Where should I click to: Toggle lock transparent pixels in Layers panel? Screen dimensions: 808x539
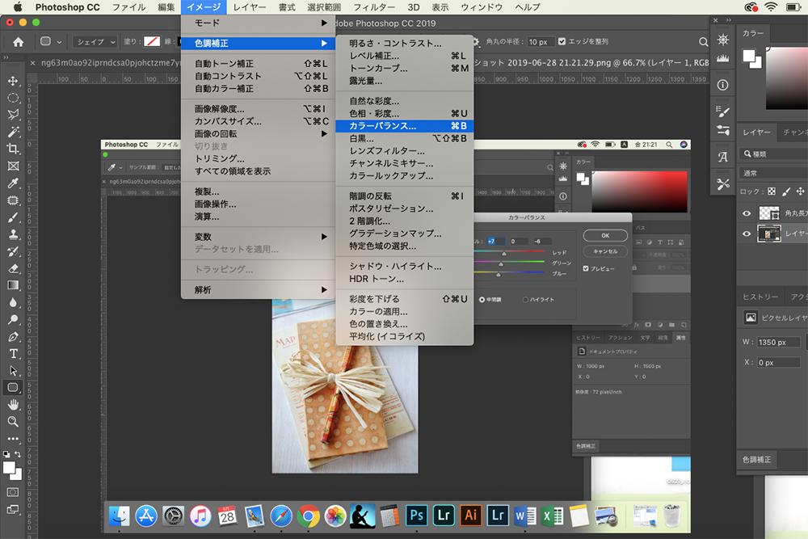pos(772,192)
